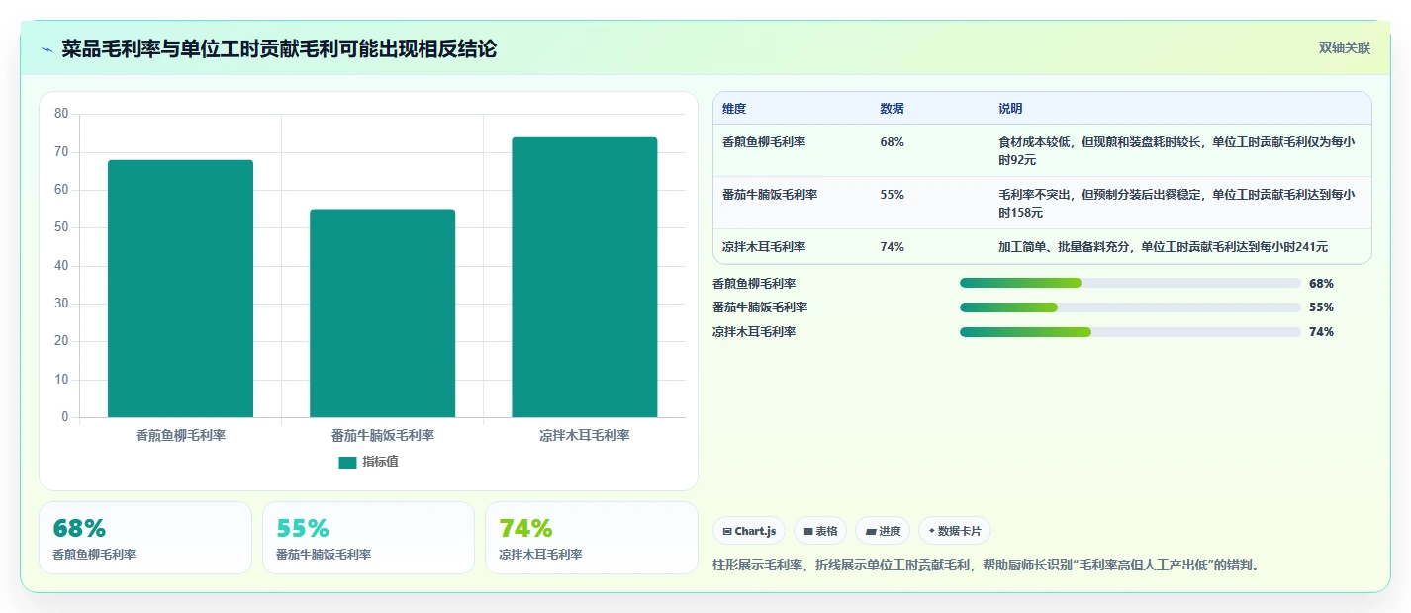Click x-axis label 番茄牛腩饭毛利率
The height and width of the screenshot is (613, 1411).
pos(382,435)
